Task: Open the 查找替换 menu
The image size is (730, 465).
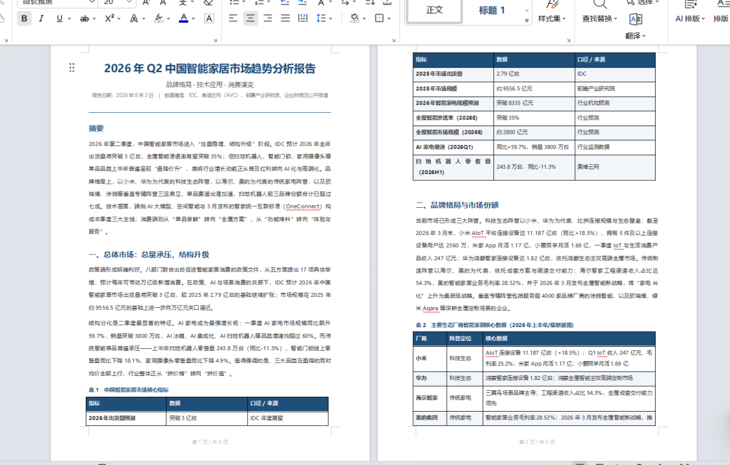Action: coord(600,19)
